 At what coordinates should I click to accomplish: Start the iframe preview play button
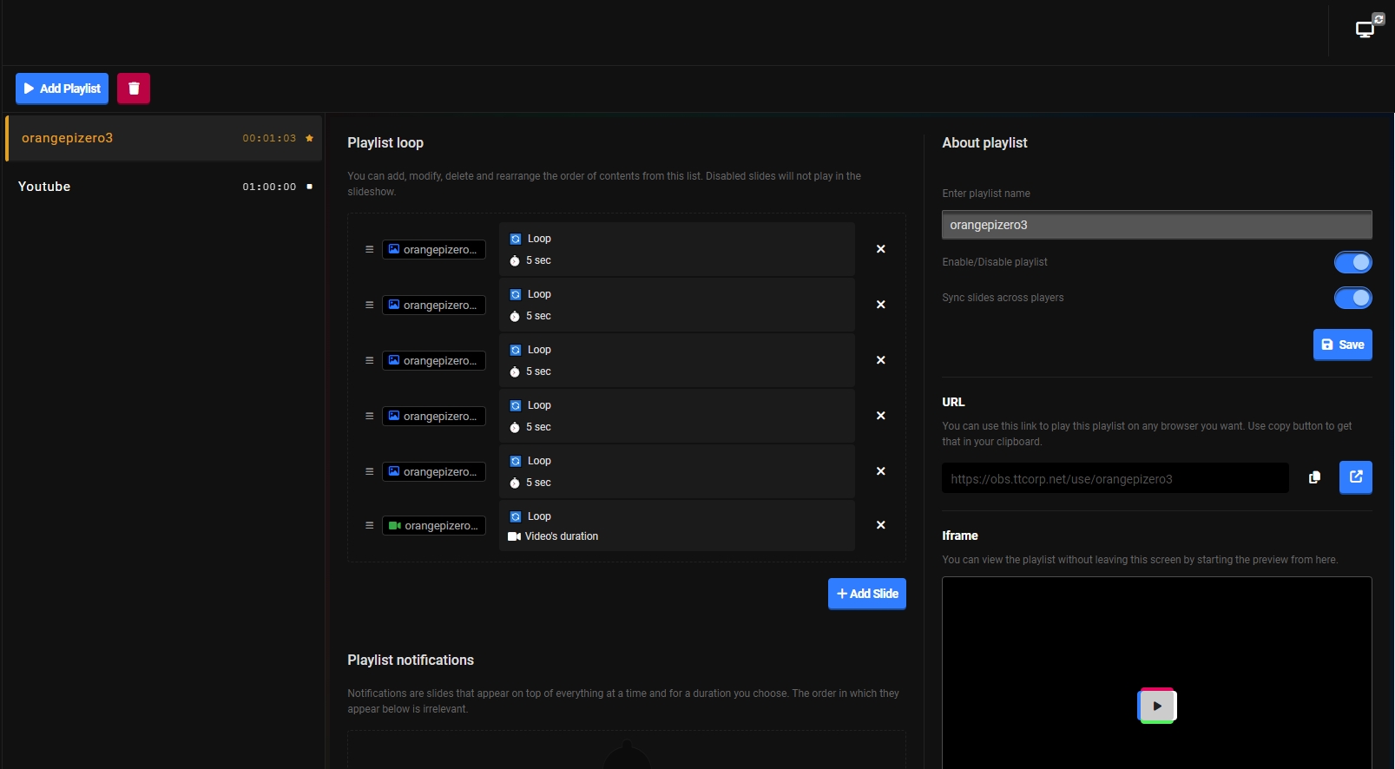[x=1157, y=706]
